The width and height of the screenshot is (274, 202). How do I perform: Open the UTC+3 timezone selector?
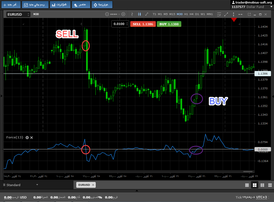click(x=261, y=197)
